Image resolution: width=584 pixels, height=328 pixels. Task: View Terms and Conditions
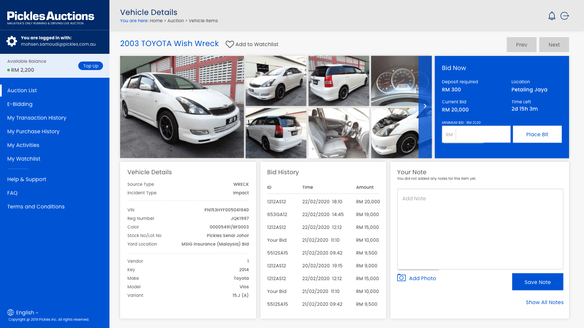(36, 207)
